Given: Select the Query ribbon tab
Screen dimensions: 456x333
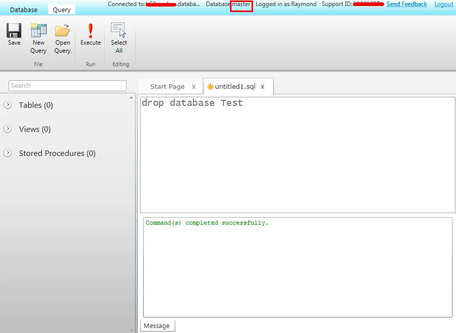Looking at the screenshot, I should pyautogui.click(x=62, y=10).
